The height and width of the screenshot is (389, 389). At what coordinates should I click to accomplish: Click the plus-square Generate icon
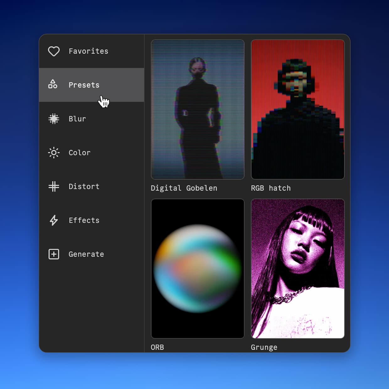(x=53, y=254)
